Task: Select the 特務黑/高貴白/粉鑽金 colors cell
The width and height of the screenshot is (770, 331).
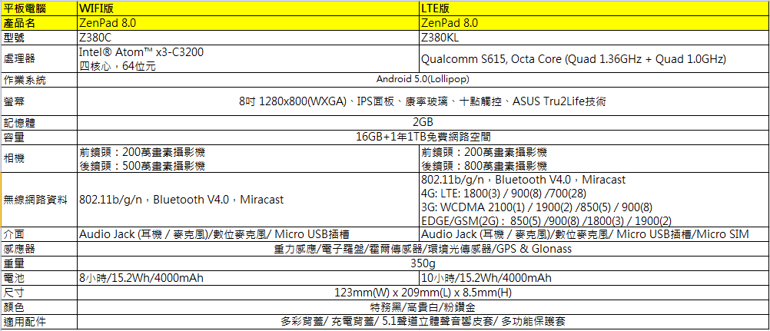Action: coord(423,307)
